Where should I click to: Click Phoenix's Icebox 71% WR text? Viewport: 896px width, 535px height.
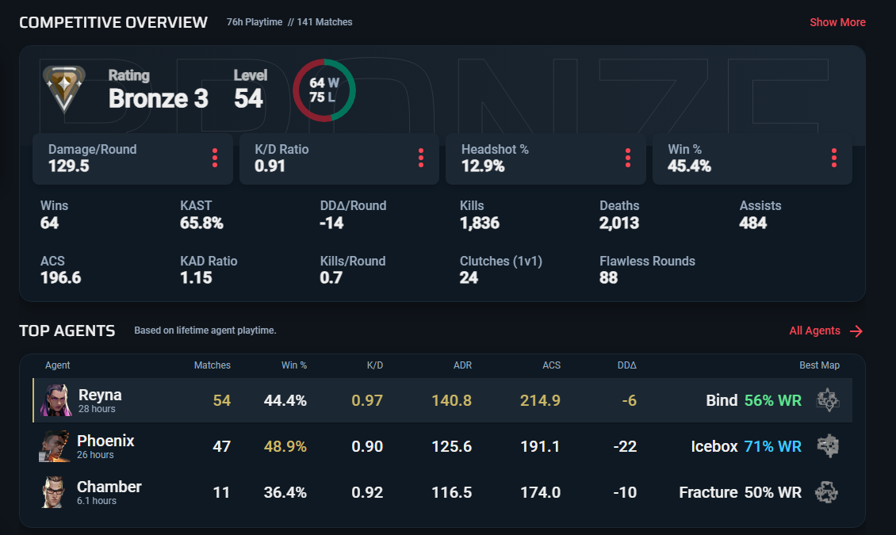coord(746,446)
